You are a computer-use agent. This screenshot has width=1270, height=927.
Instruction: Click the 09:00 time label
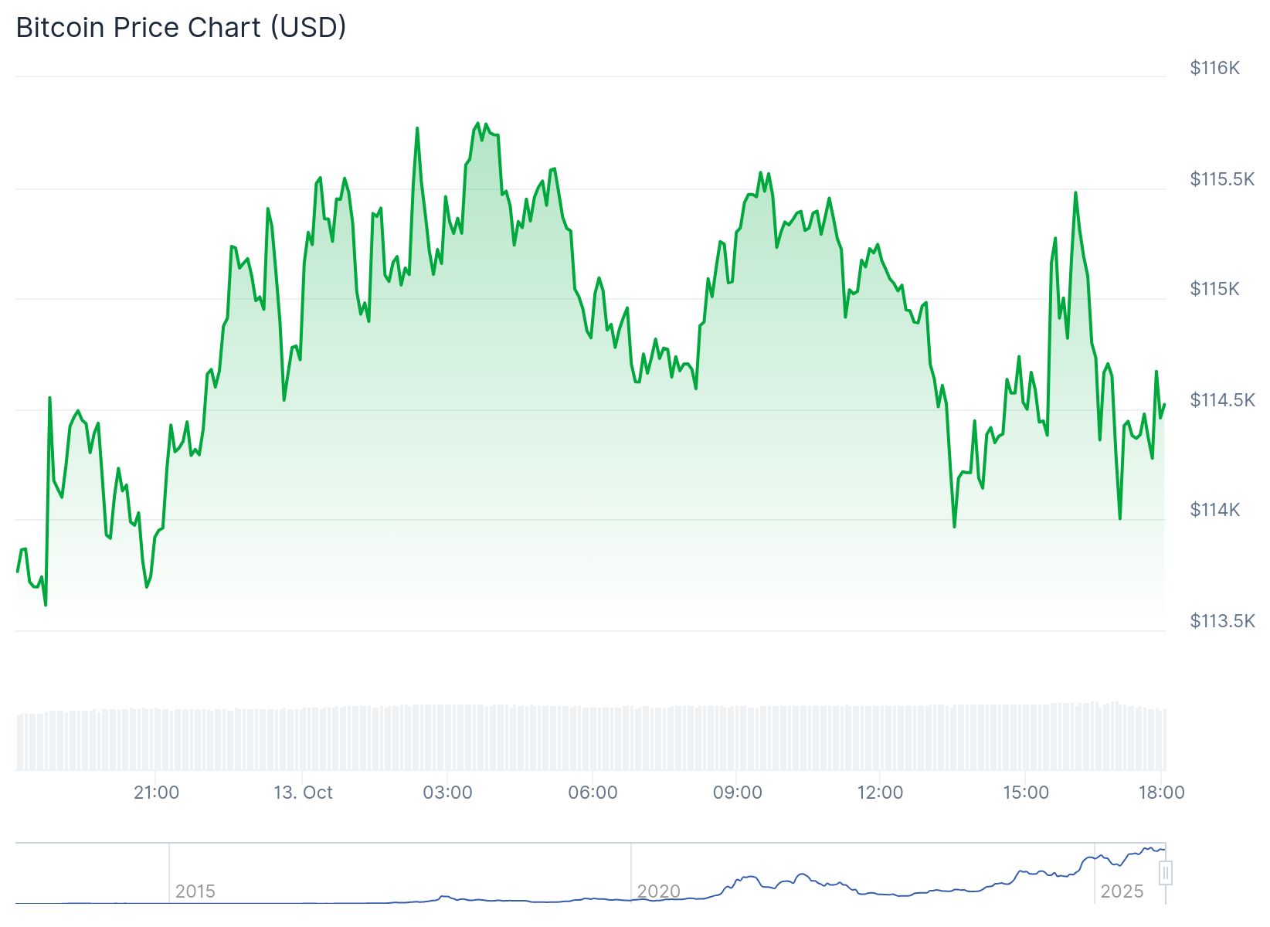pyautogui.click(x=737, y=793)
